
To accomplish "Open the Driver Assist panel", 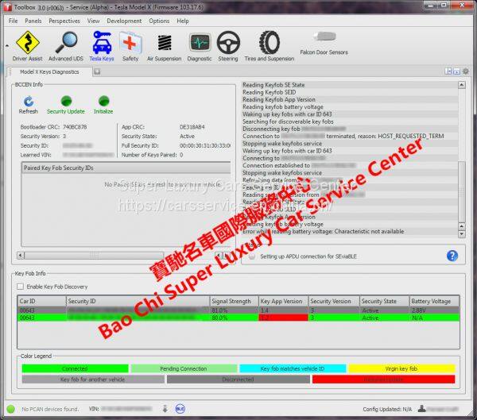I will tap(27, 44).
